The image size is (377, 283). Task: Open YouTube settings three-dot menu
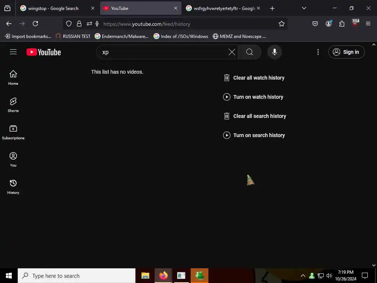[318, 52]
